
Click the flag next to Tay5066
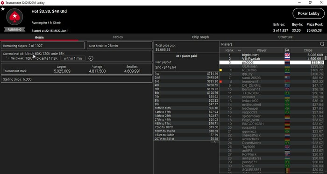coord(287,147)
